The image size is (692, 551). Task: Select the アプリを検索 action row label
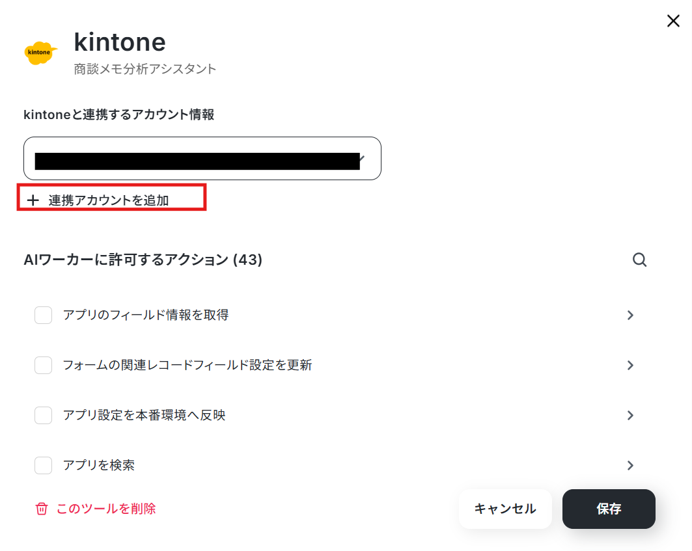click(99, 465)
